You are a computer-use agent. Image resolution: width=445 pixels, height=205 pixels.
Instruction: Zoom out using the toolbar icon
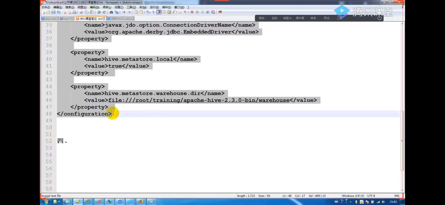pos(129,12)
